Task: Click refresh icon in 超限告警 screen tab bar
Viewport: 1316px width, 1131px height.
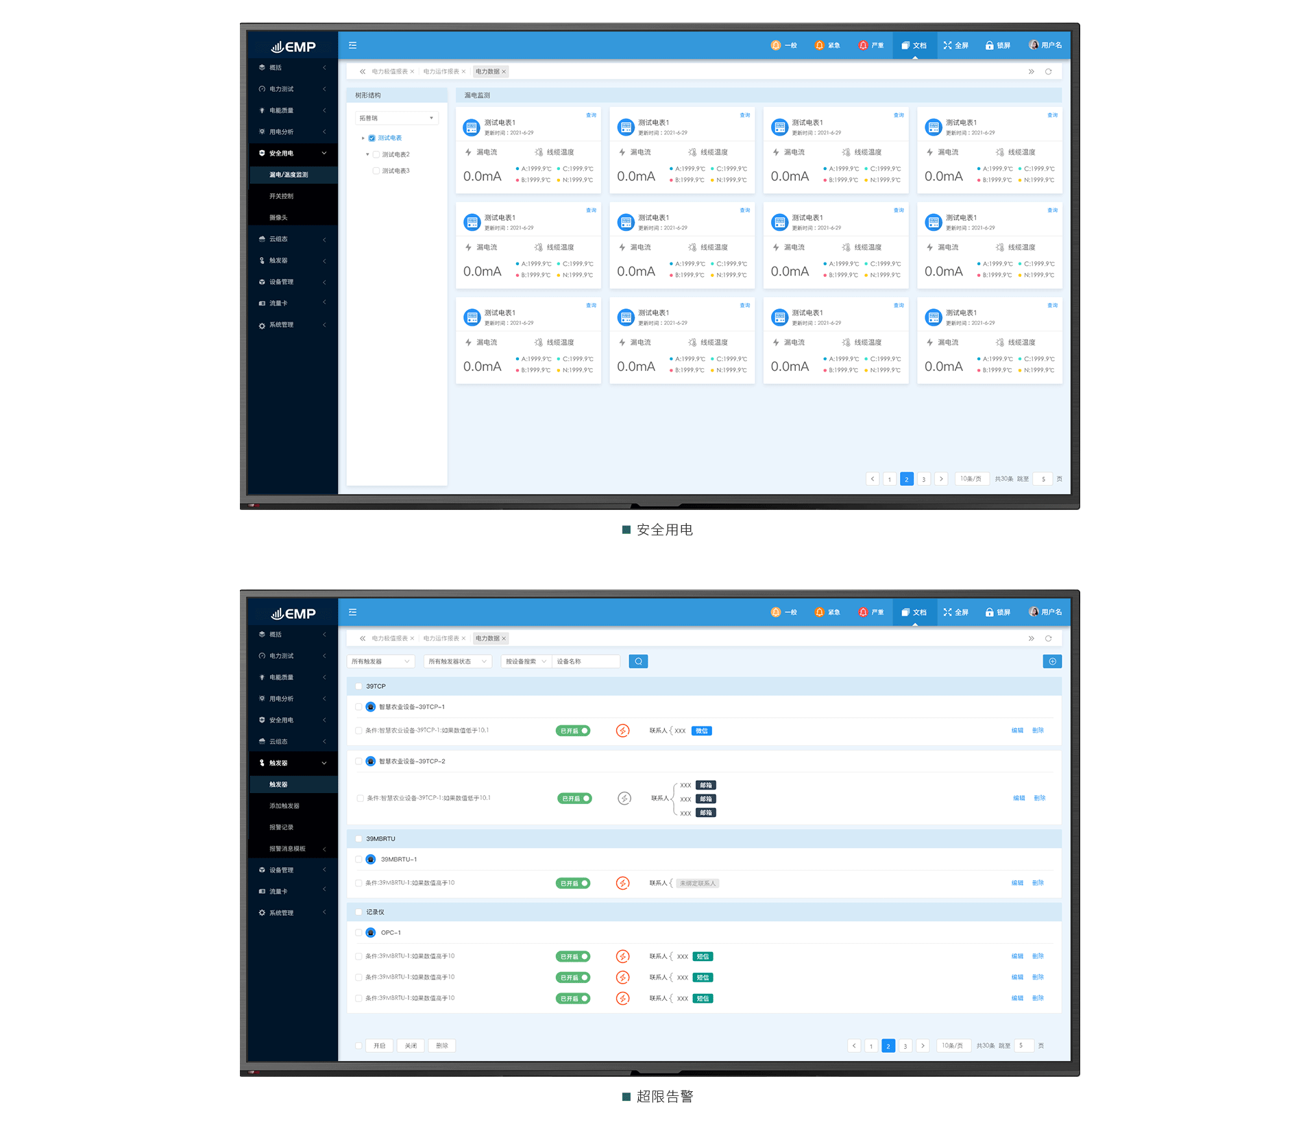Action: coord(1048,638)
